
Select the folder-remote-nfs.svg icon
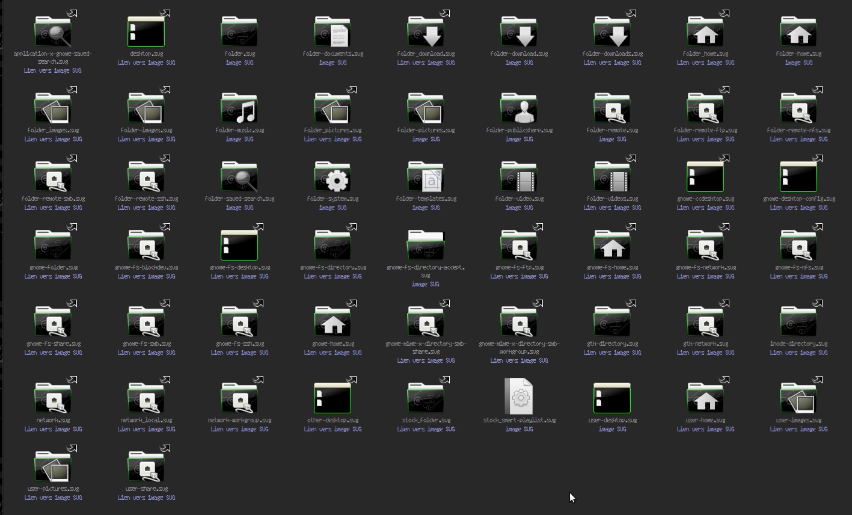798,108
